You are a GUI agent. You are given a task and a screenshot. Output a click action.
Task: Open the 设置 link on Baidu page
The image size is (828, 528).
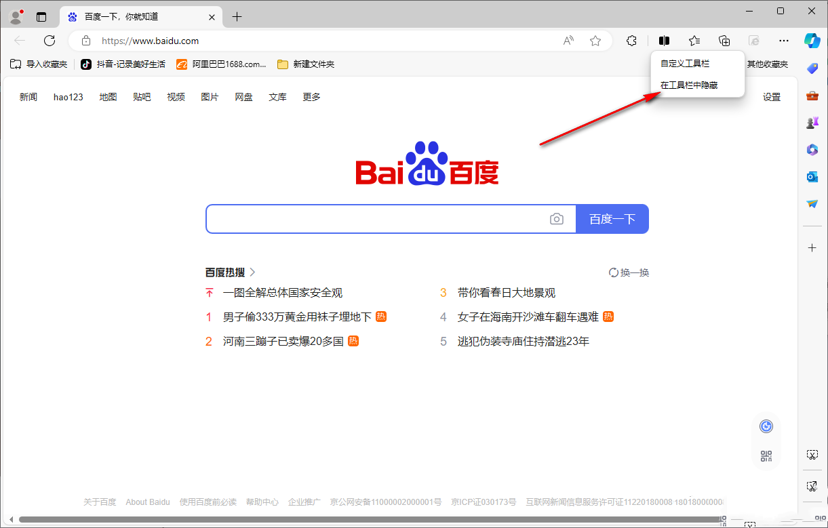click(772, 97)
